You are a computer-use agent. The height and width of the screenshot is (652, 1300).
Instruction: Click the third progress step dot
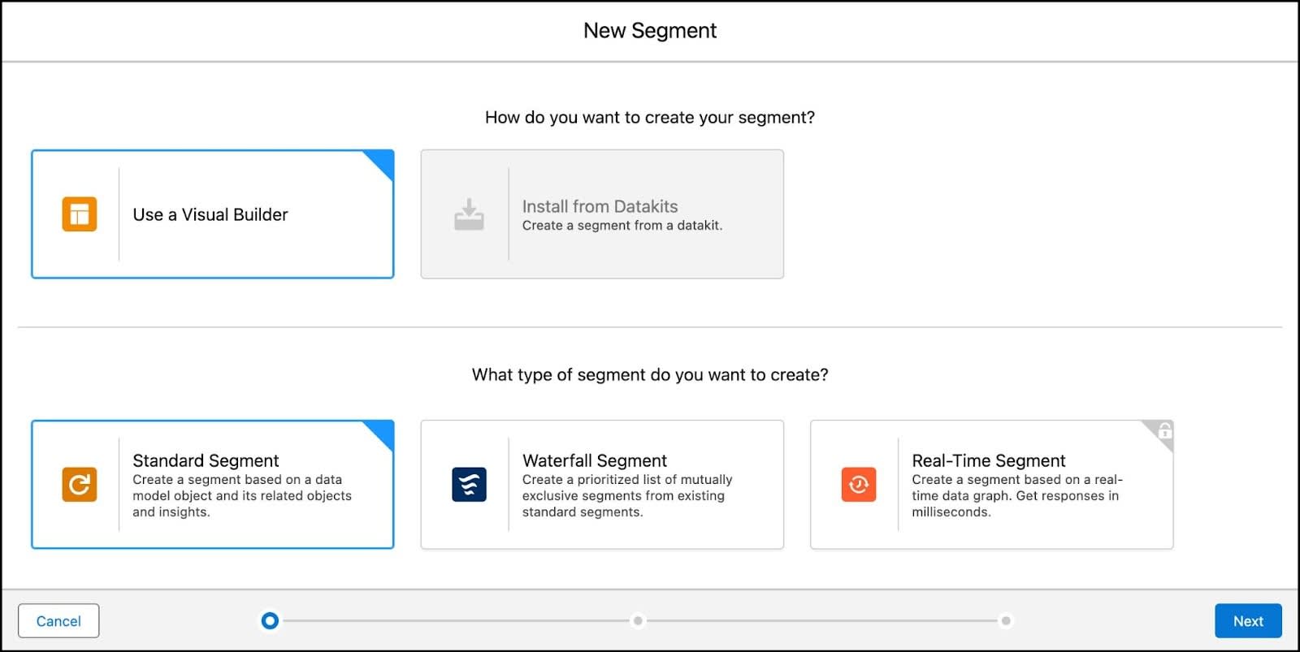(1006, 621)
